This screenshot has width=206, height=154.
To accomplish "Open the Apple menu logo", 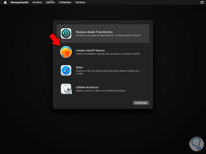I will (5, 2).
